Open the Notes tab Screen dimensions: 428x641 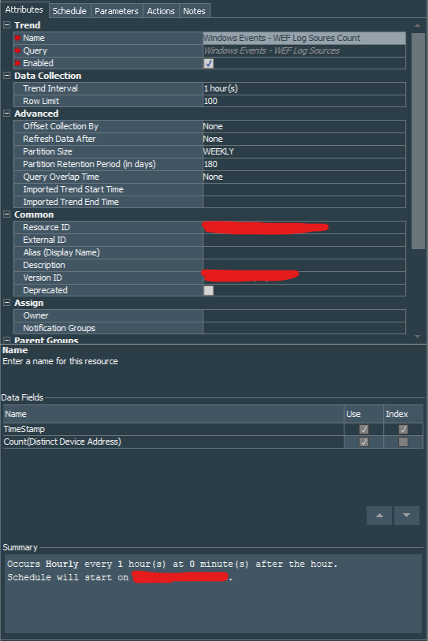[x=194, y=11]
